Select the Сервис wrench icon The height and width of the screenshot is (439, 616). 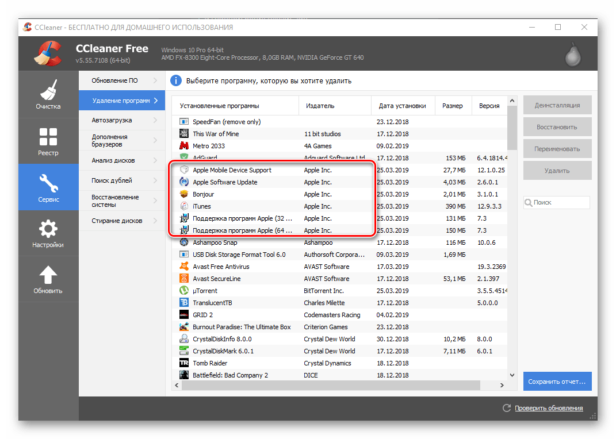48,183
